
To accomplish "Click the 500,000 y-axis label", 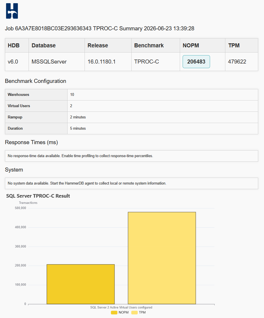I will click(x=20, y=208).
